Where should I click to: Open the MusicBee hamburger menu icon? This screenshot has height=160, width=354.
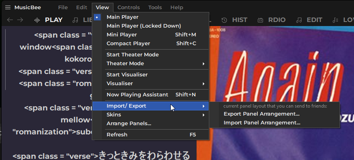click(x=8, y=8)
